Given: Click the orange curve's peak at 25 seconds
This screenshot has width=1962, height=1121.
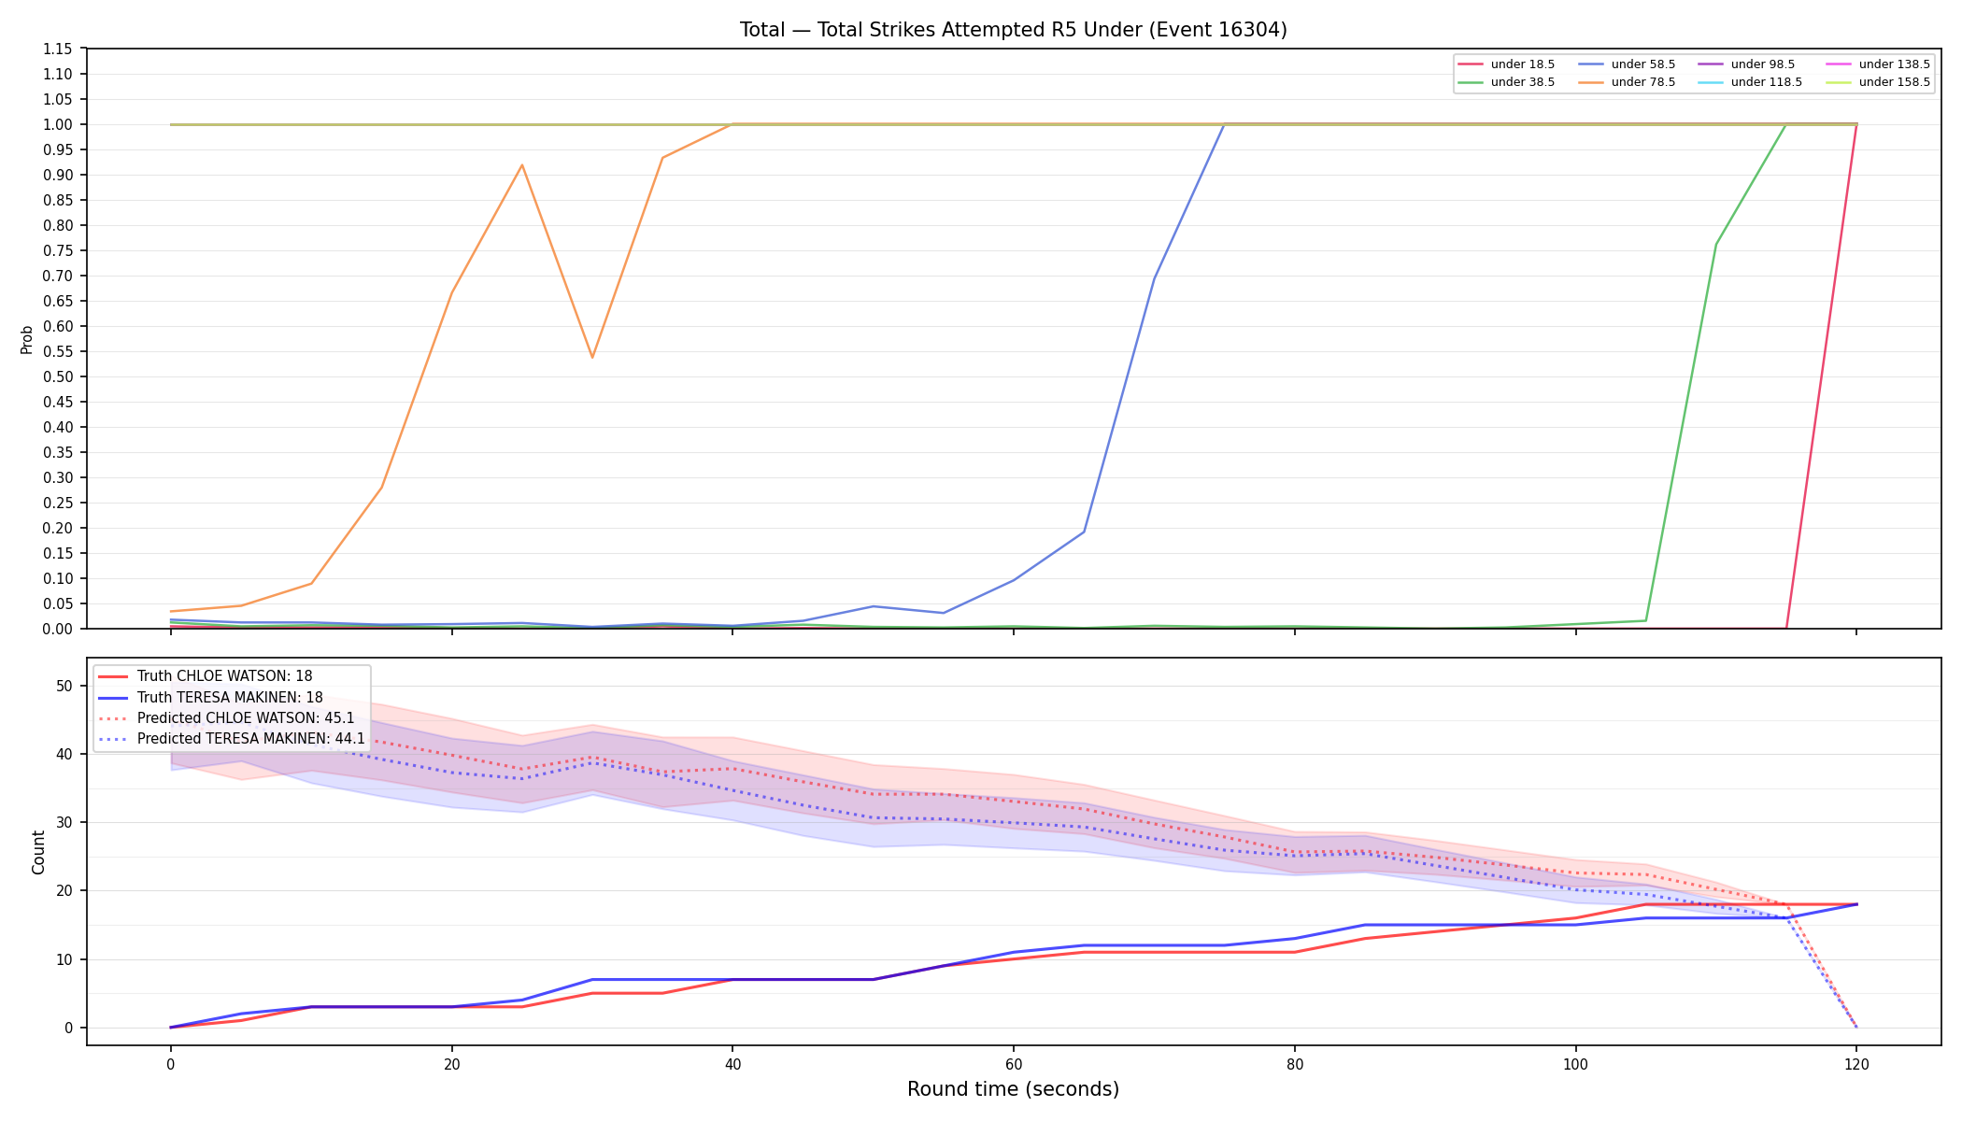Looking at the screenshot, I should [x=521, y=165].
